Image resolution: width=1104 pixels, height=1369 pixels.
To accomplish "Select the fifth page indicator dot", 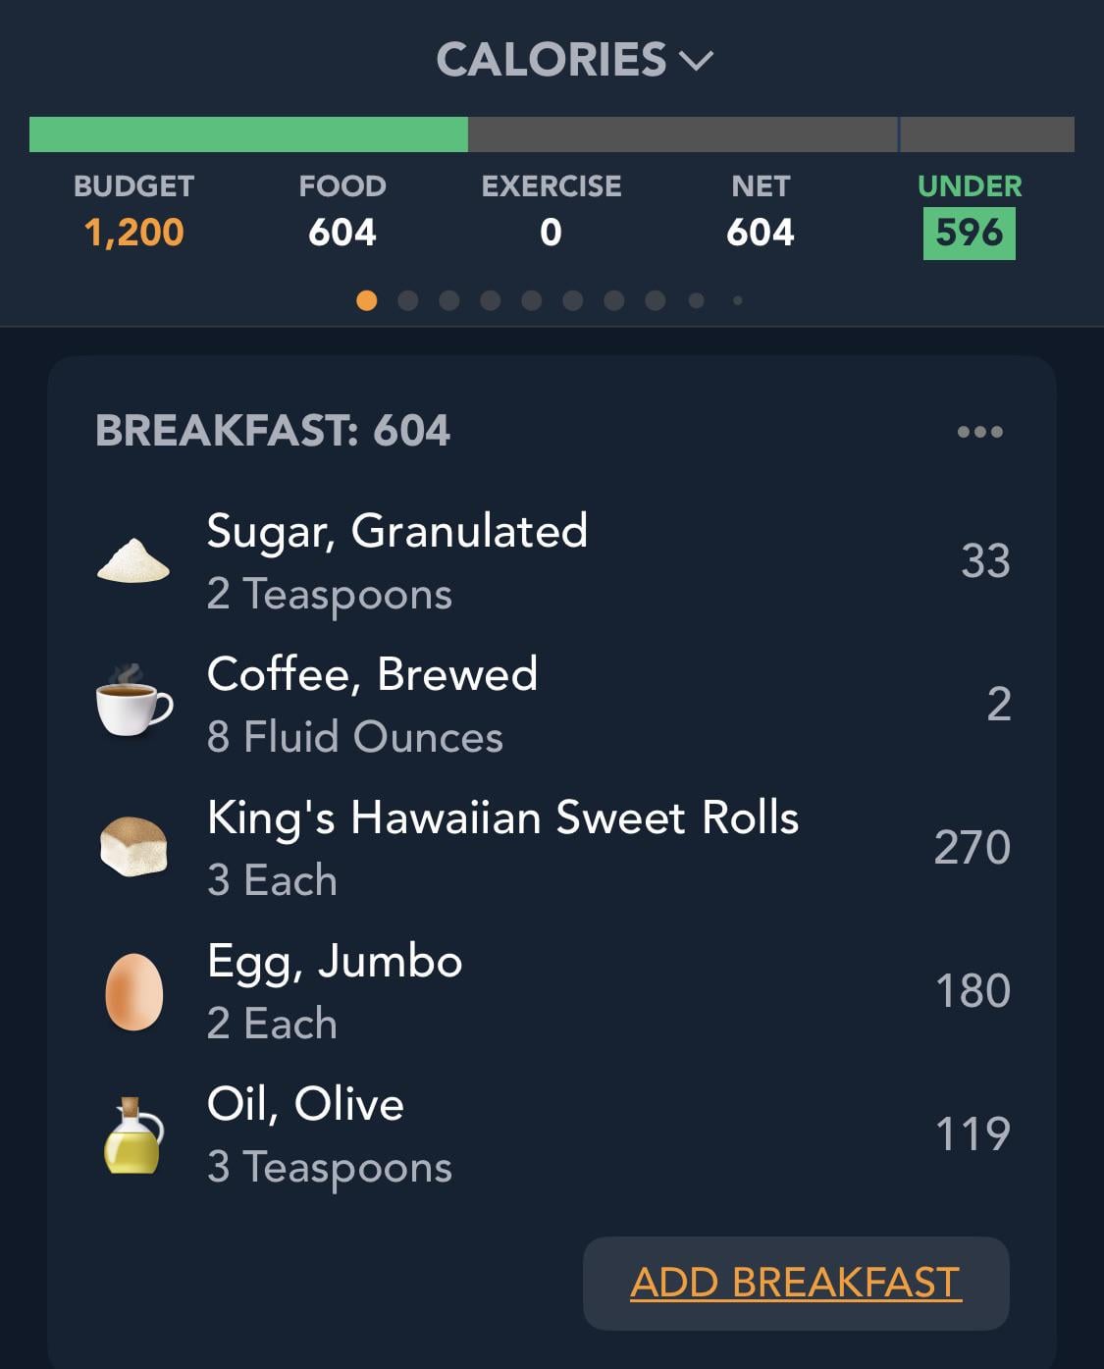I will click(x=532, y=300).
